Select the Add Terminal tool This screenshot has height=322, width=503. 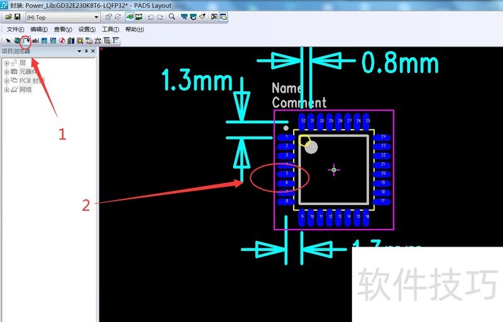[17, 40]
